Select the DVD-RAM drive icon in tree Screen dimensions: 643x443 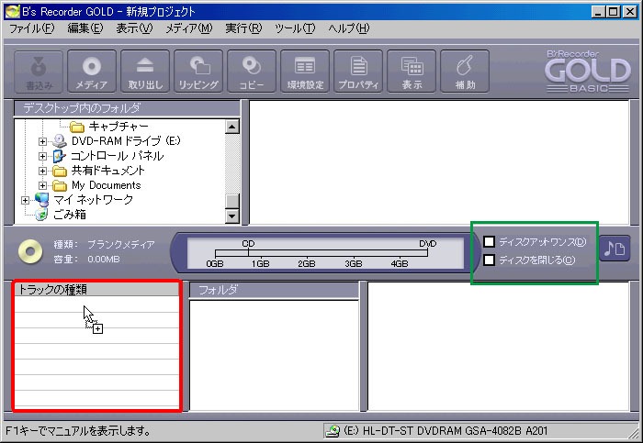click(60, 141)
